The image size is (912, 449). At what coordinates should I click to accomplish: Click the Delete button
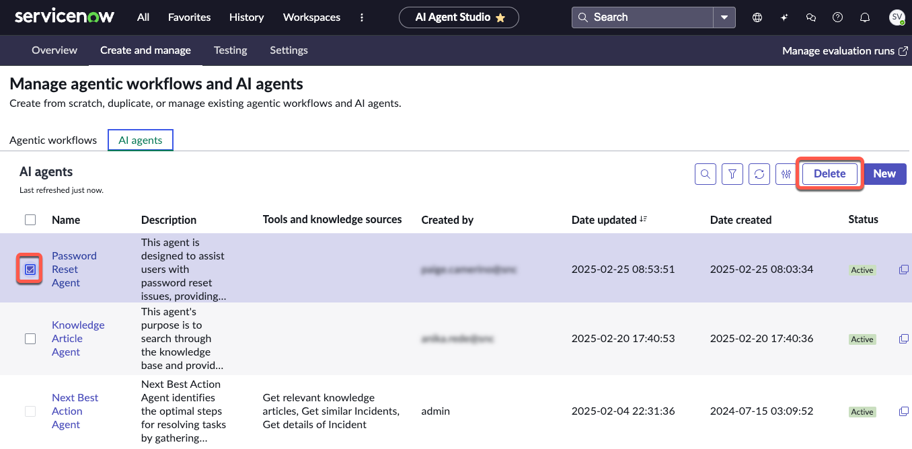coord(829,174)
